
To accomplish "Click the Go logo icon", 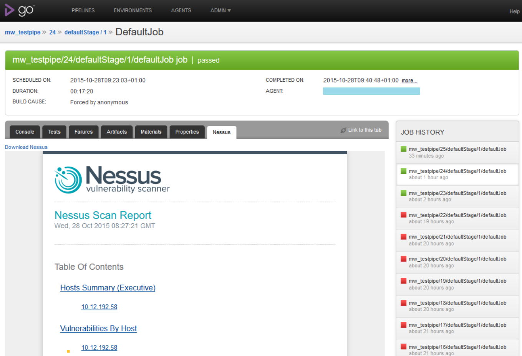I will coord(19,10).
